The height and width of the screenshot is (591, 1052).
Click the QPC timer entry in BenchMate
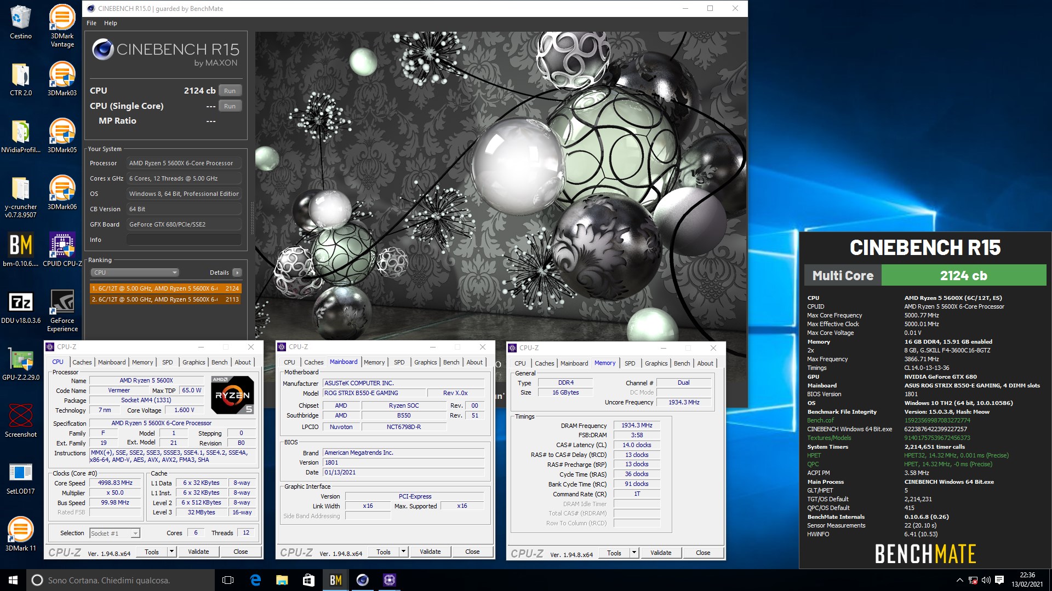tap(813, 464)
